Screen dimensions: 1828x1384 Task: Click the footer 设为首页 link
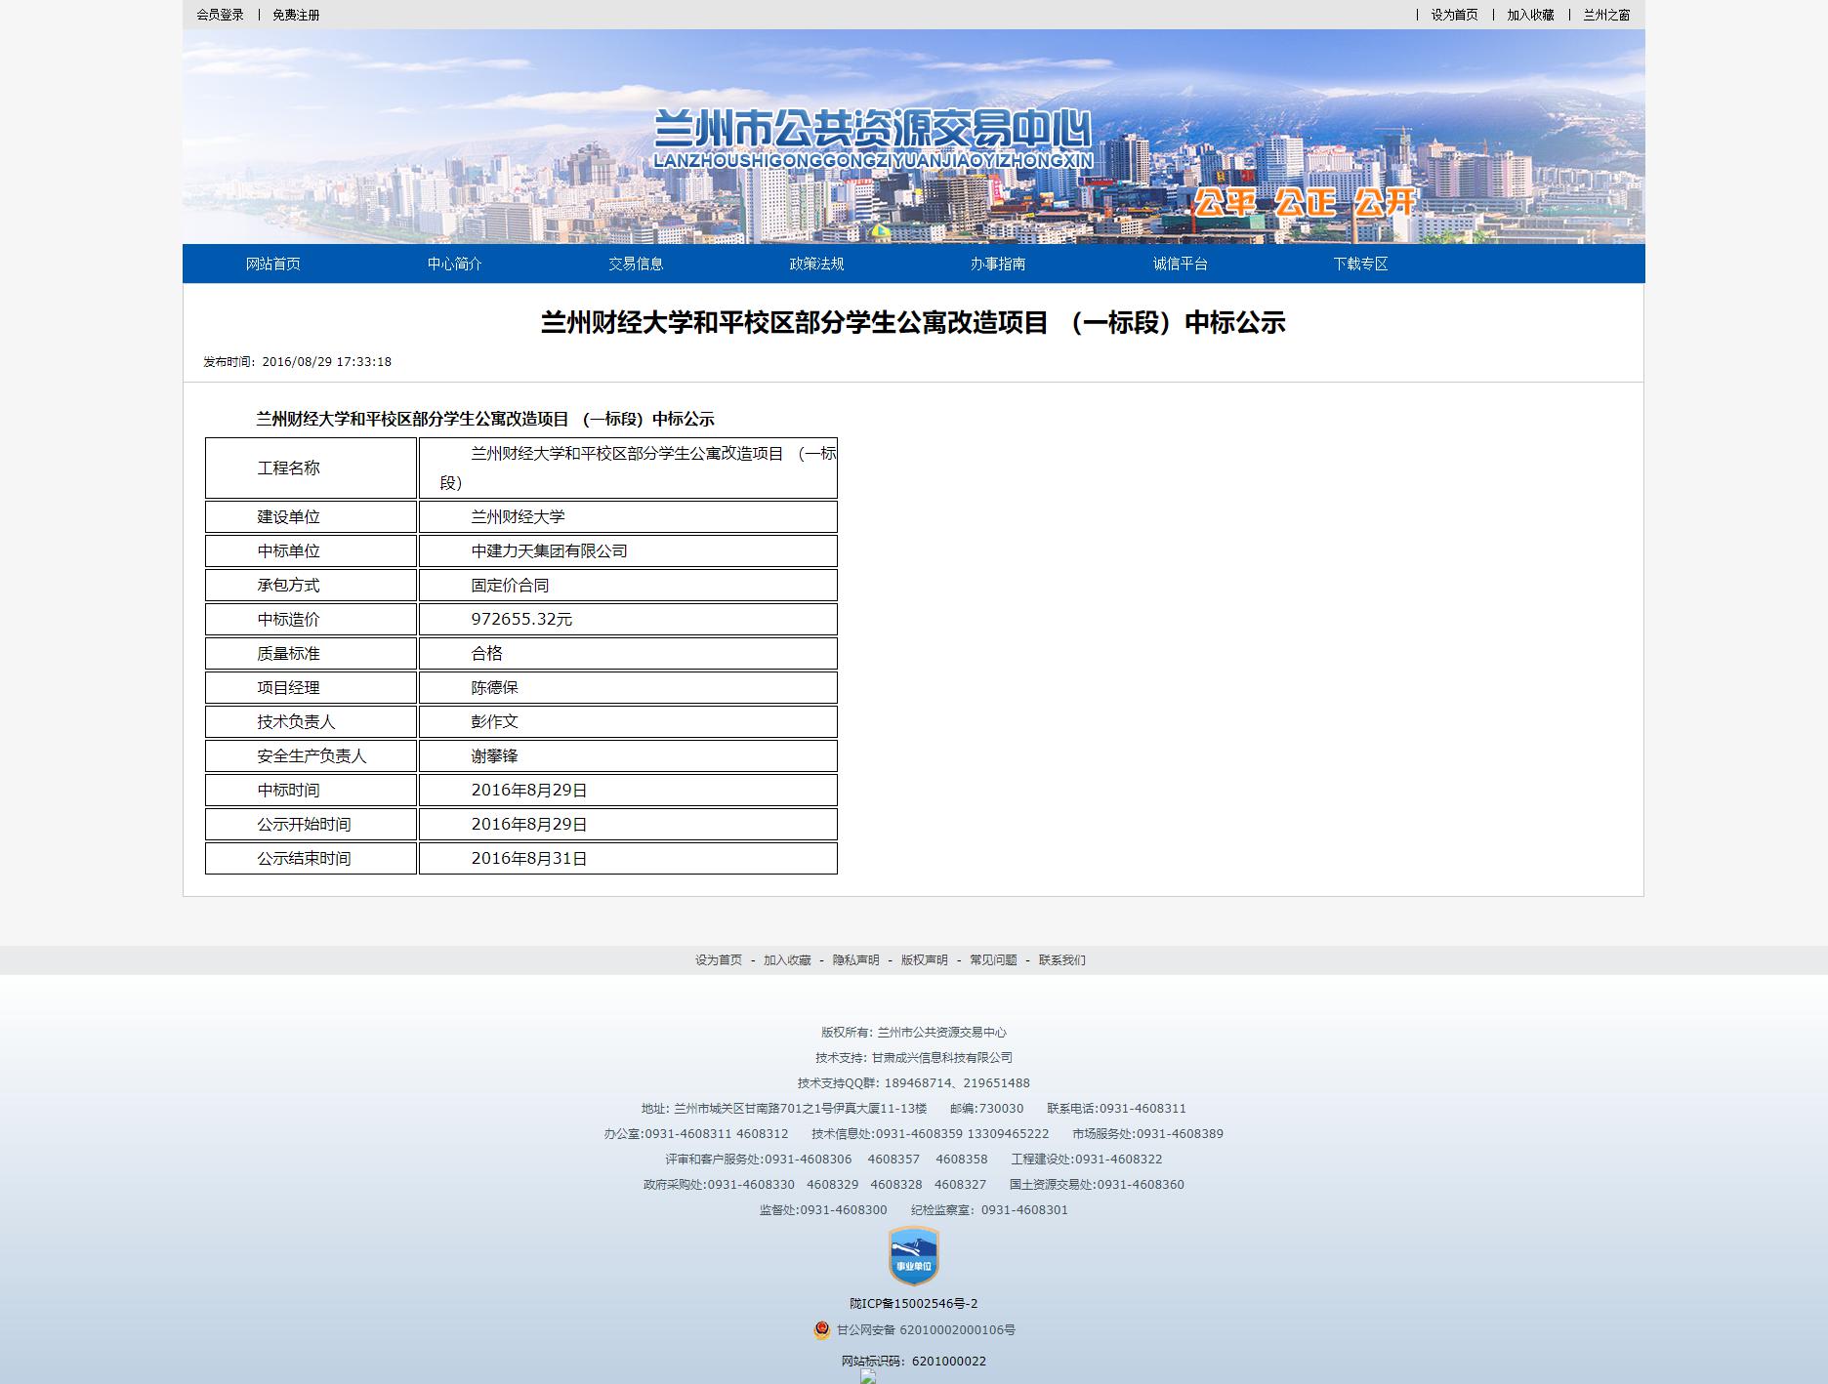[x=719, y=960]
